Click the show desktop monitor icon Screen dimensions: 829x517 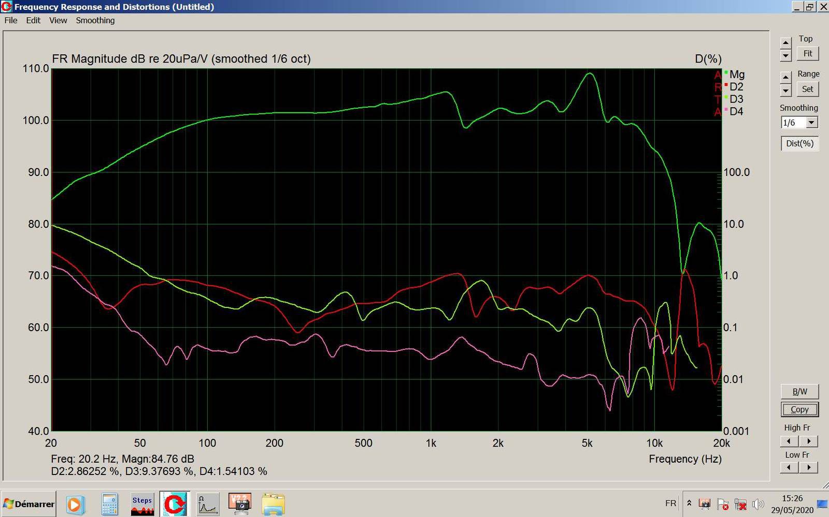tap(822, 504)
